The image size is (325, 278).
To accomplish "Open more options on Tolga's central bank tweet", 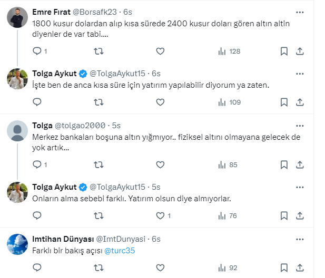I will [x=300, y=126].
